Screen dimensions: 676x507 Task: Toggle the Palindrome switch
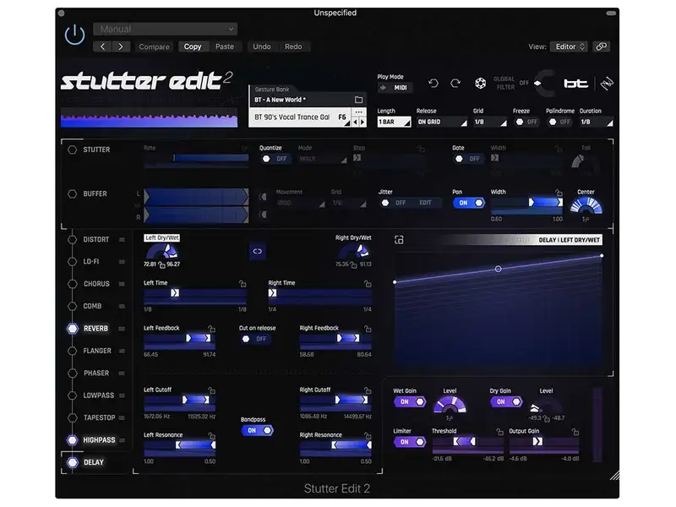coord(559,122)
